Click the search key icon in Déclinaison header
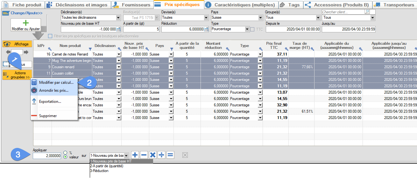417x179 pixels. [119, 49]
